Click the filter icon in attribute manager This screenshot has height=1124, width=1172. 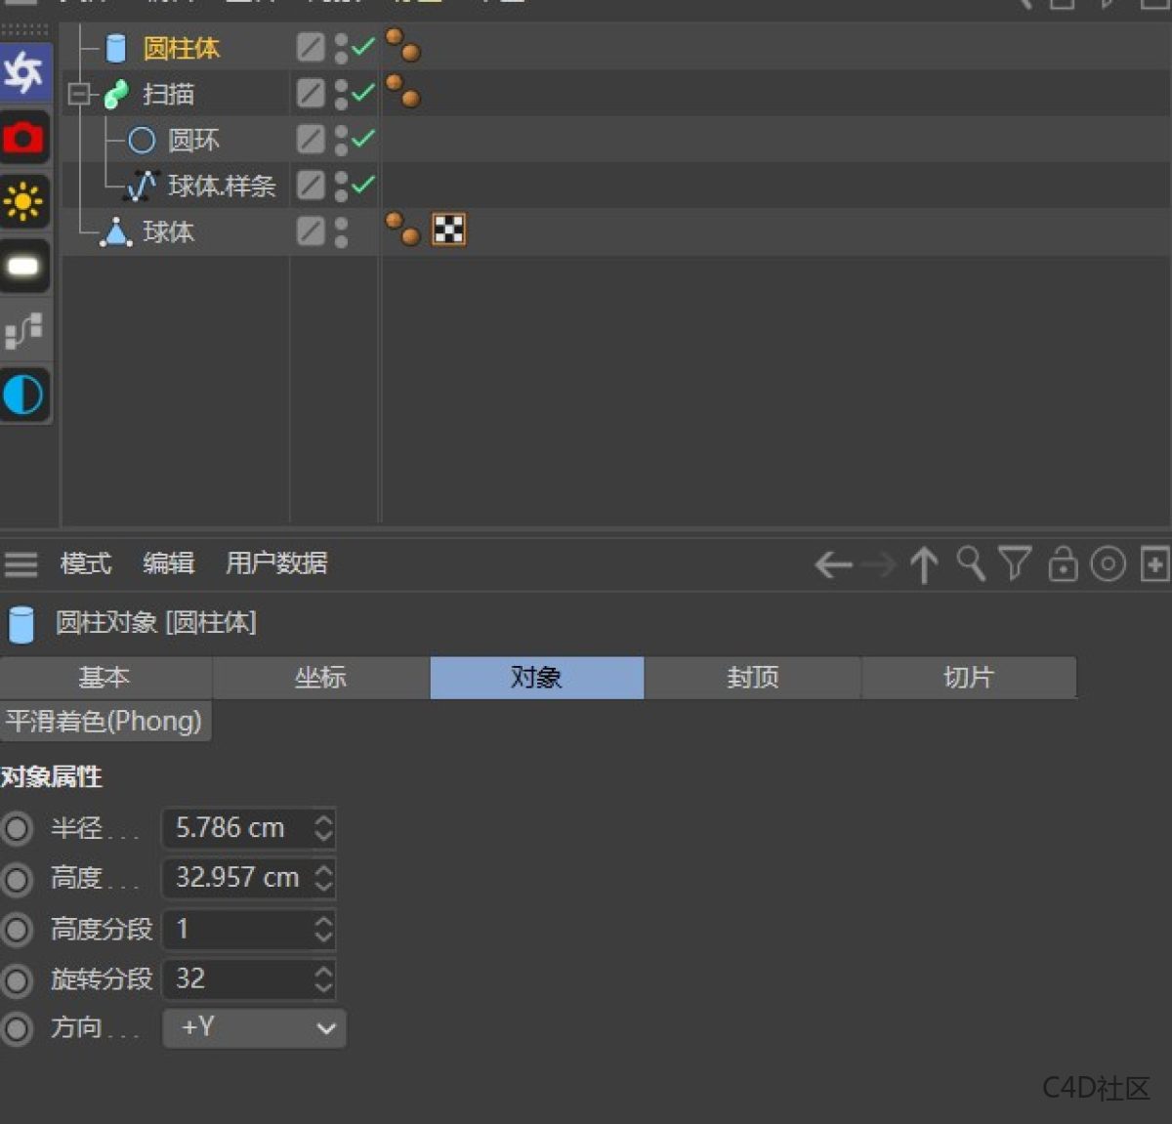point(1017,564)
